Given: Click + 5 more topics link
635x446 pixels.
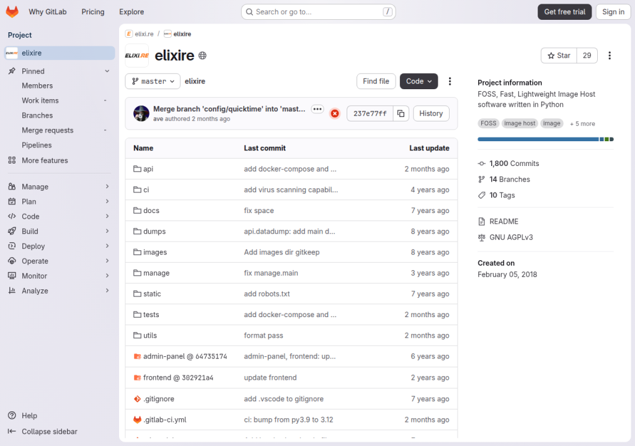Looking at the screenshot, I should point(582,124).
